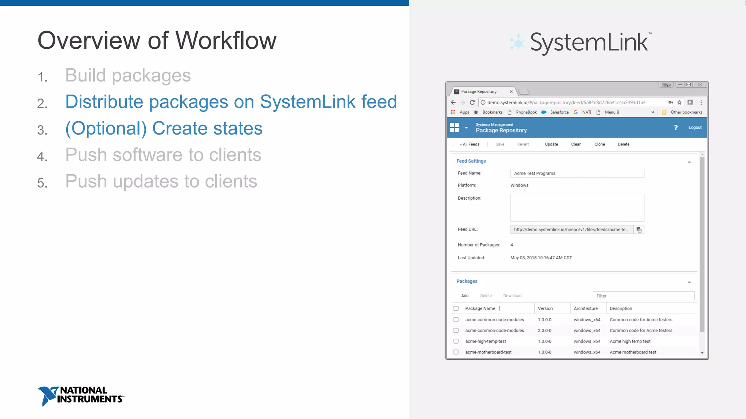Screen dimensions: 746x419
Task: Open the Salesforce bookmark
Action: click(x=555, y=112)
